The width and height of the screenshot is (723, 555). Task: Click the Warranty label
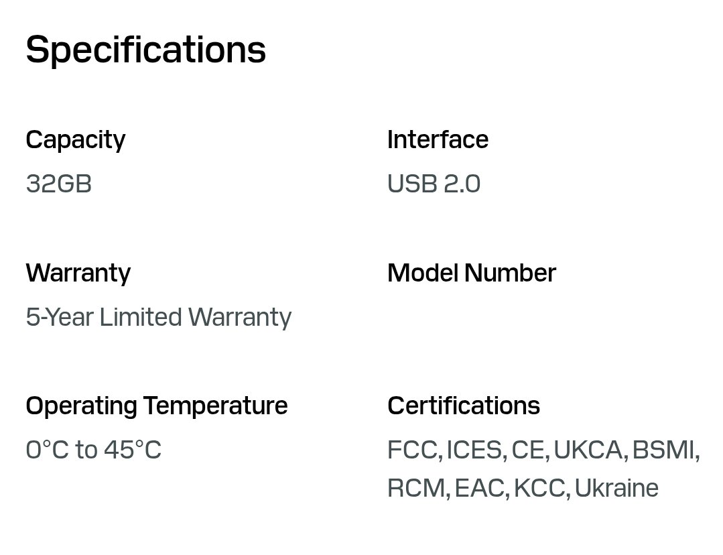(78, 273)
